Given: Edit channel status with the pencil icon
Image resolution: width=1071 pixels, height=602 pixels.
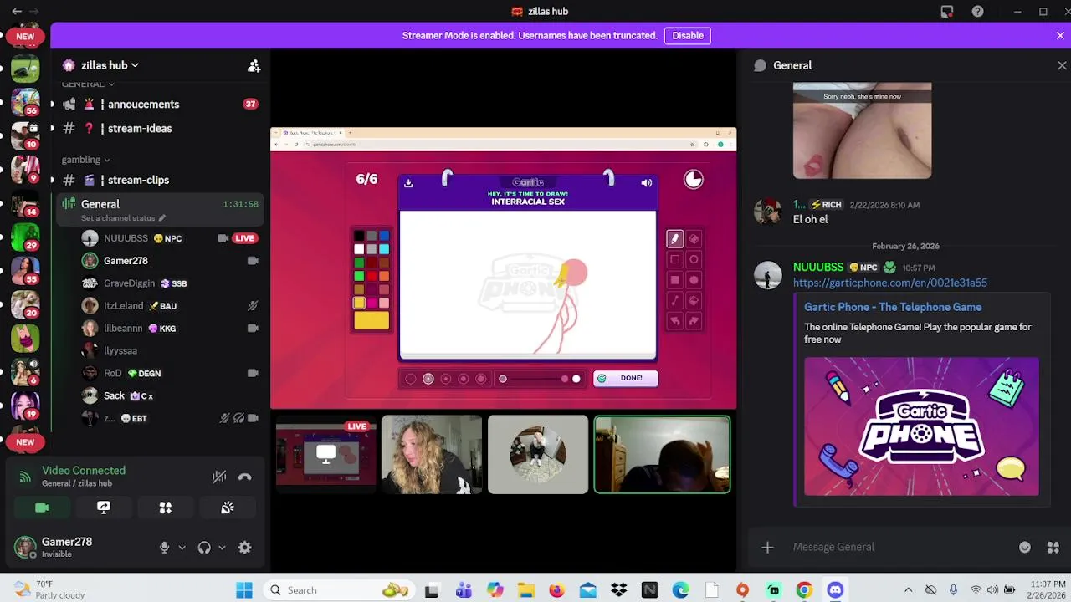Looking at the screenshot, I should coord(162,218).
